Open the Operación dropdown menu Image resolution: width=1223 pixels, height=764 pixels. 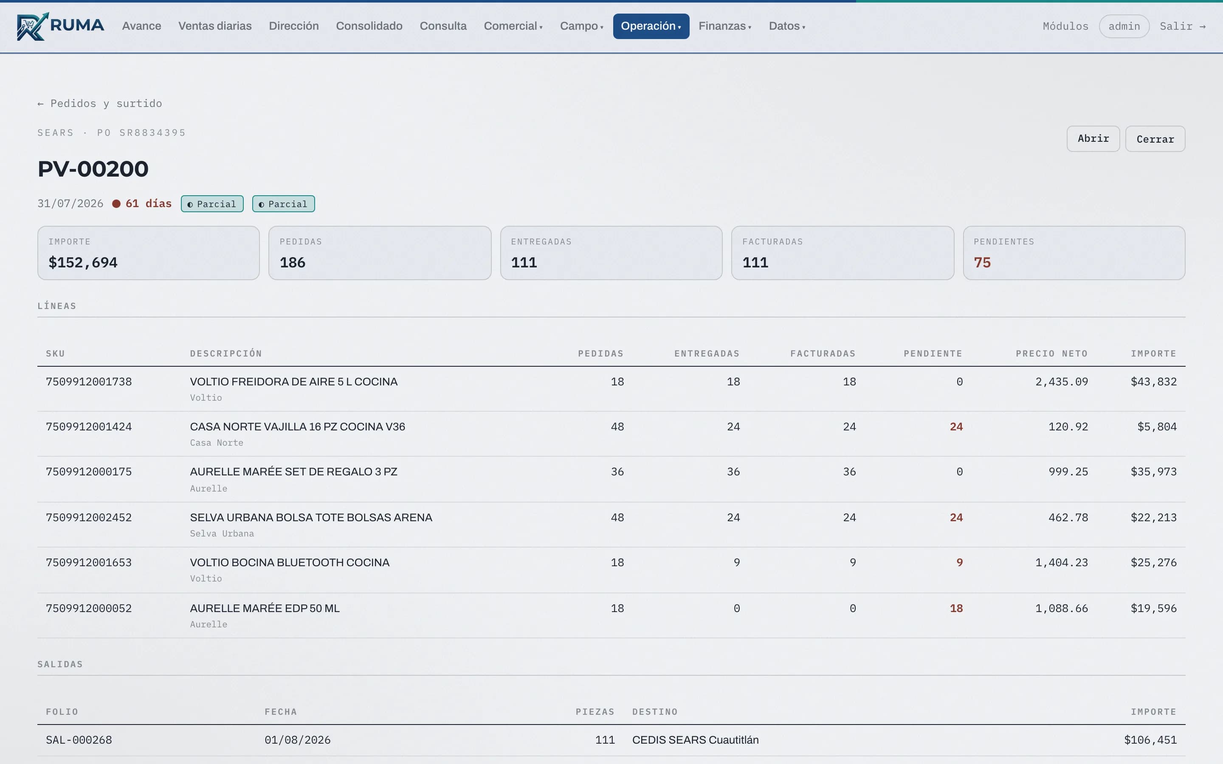tap(651, 26)
